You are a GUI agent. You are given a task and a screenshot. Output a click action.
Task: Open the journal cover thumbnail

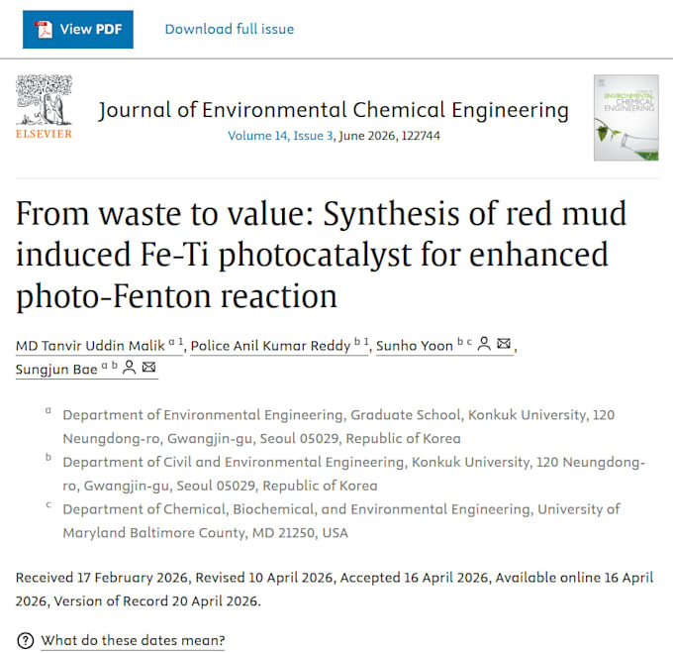coord(625,118)
